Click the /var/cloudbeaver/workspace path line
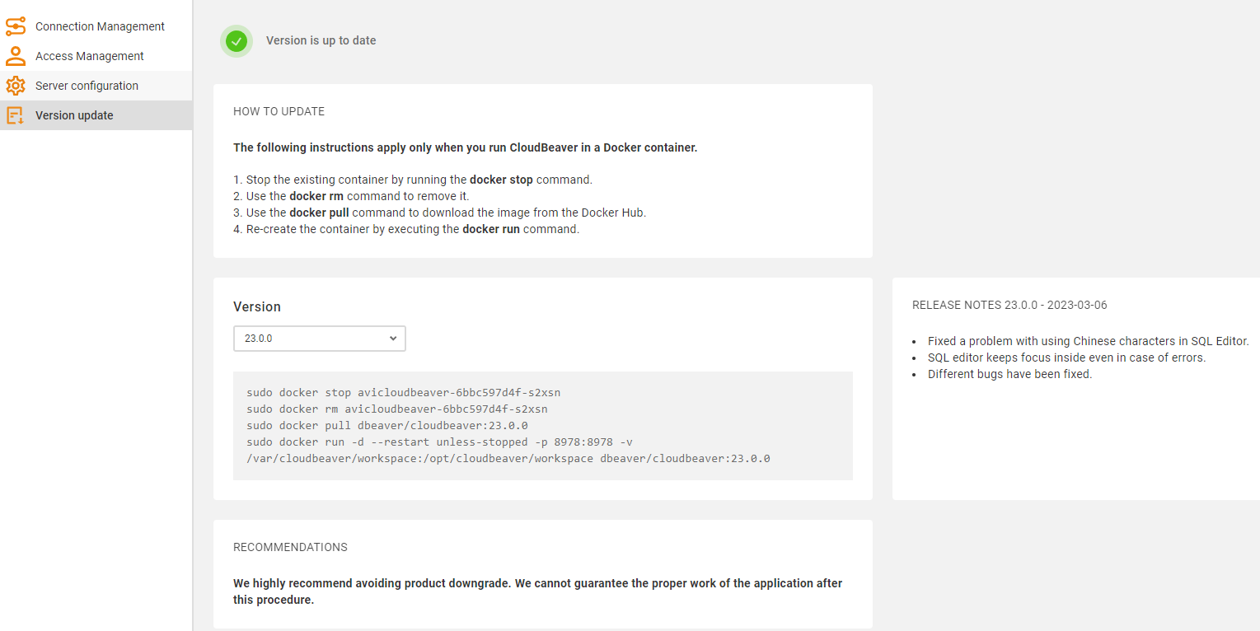 pyautogui.click(x=508, y=458)
